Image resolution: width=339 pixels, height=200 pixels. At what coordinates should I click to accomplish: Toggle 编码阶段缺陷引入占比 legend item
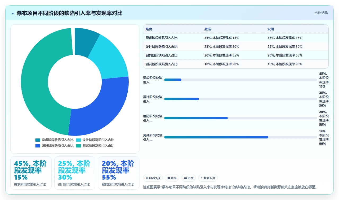54,146
